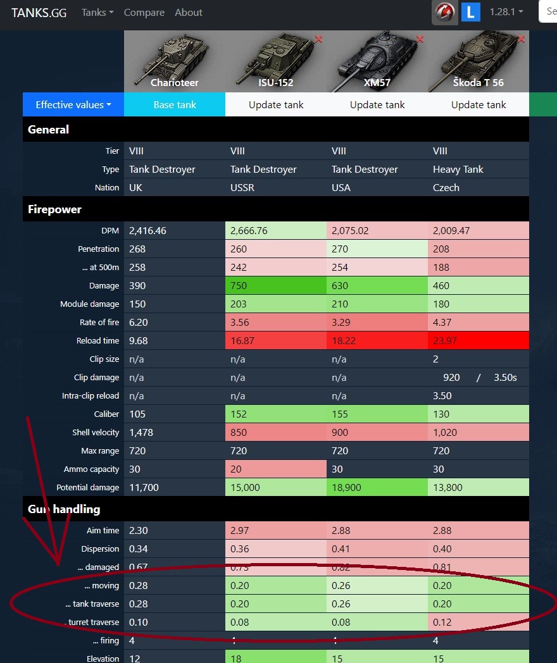Click the Base tank button

click(175, 104)
